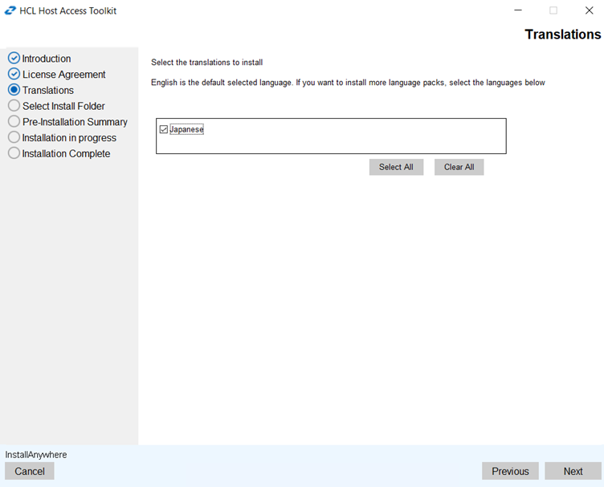The height and width of the screenshot is (487, 604).
Task: Click the Japanese language label
Action: click(186, 129)
